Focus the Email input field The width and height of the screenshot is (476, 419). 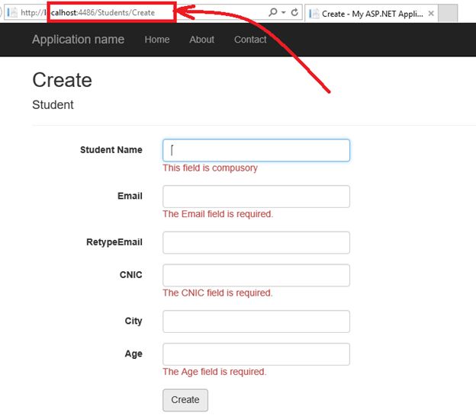pyautogui.click(x=256, y=197)
